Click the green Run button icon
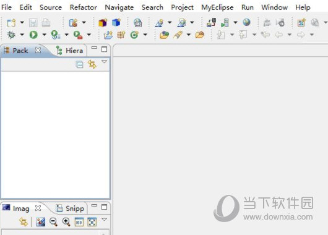 [x=33, y=35]
